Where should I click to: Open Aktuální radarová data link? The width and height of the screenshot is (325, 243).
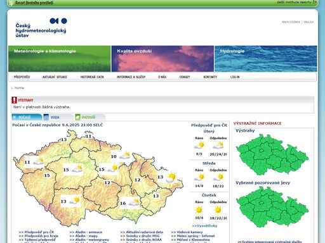[142, 232]
